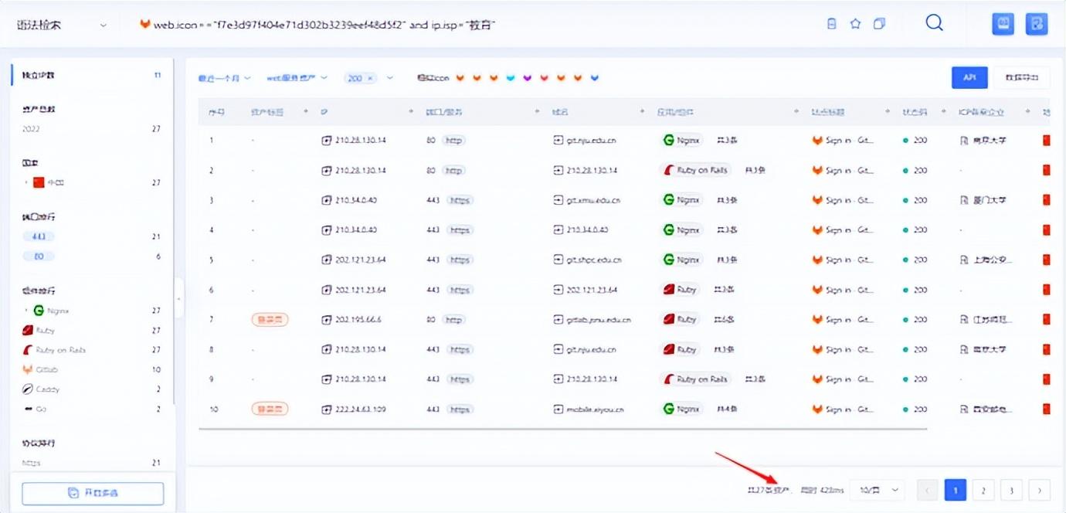Click the blue API button above the table

pyautogui.click(x=969, y=77)
